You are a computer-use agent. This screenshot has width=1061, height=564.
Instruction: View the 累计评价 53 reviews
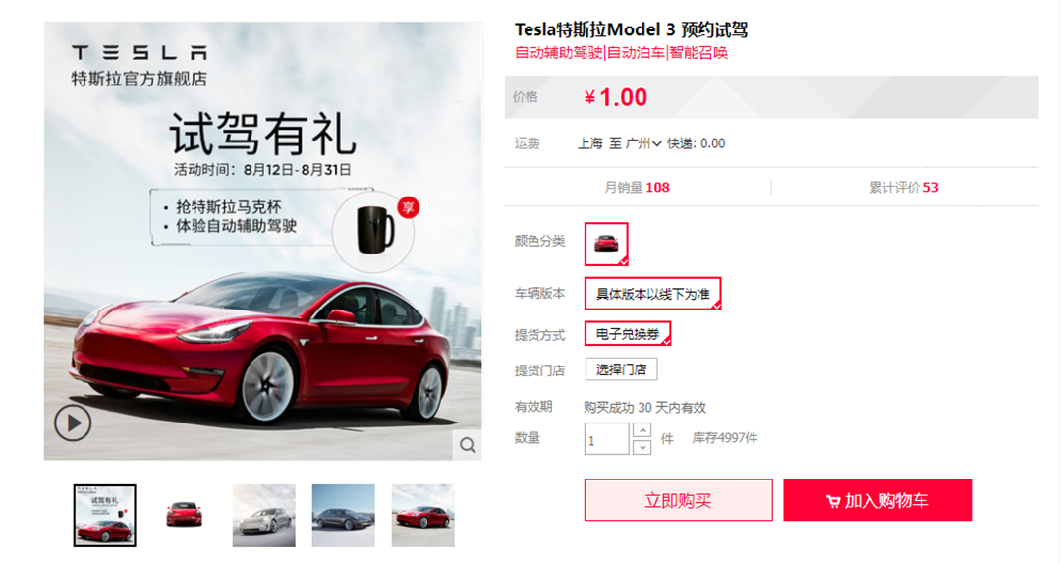point(904,188)
